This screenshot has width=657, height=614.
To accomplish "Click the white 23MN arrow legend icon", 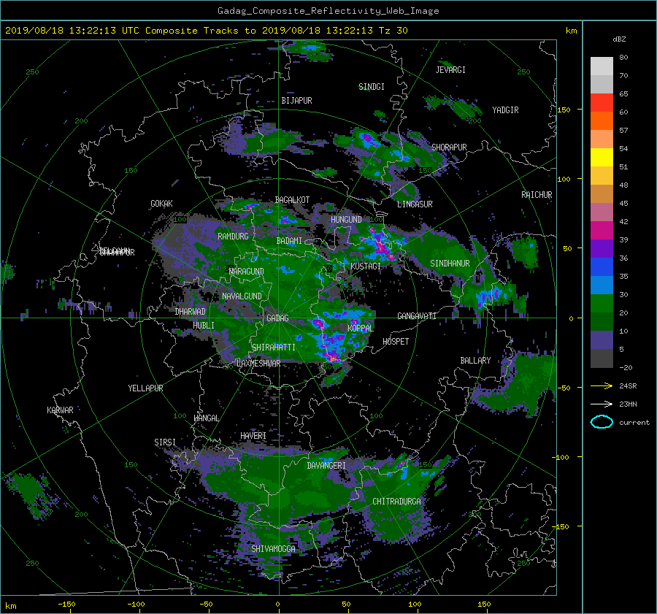I will (602, 404).
